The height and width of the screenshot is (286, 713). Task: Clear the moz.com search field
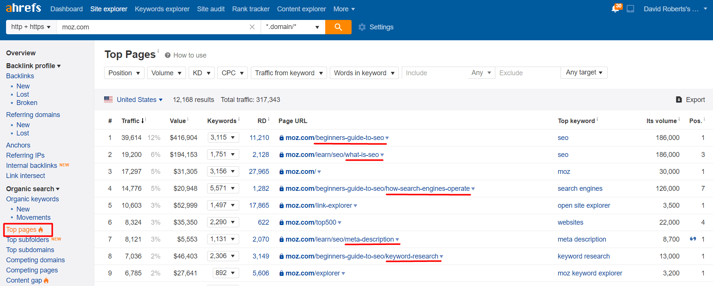point(252,27)
